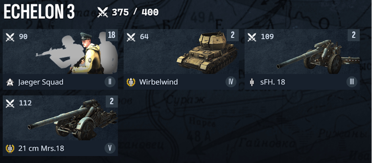Click the 21 cm Mrs.18 gold laurel icon
Image resolution: width=372 pixels, height=163 pixels.
(10, 149)
